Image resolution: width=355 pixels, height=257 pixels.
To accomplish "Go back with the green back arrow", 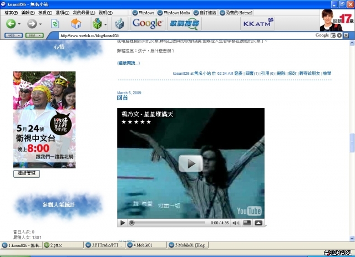I will [x=11, y=23].
